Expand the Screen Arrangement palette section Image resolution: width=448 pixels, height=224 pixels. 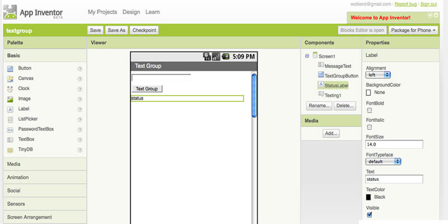pyautogui.click(x=45, y=217)
